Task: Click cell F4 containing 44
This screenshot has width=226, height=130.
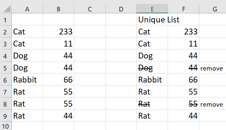Action: click(x=184, y=55)
